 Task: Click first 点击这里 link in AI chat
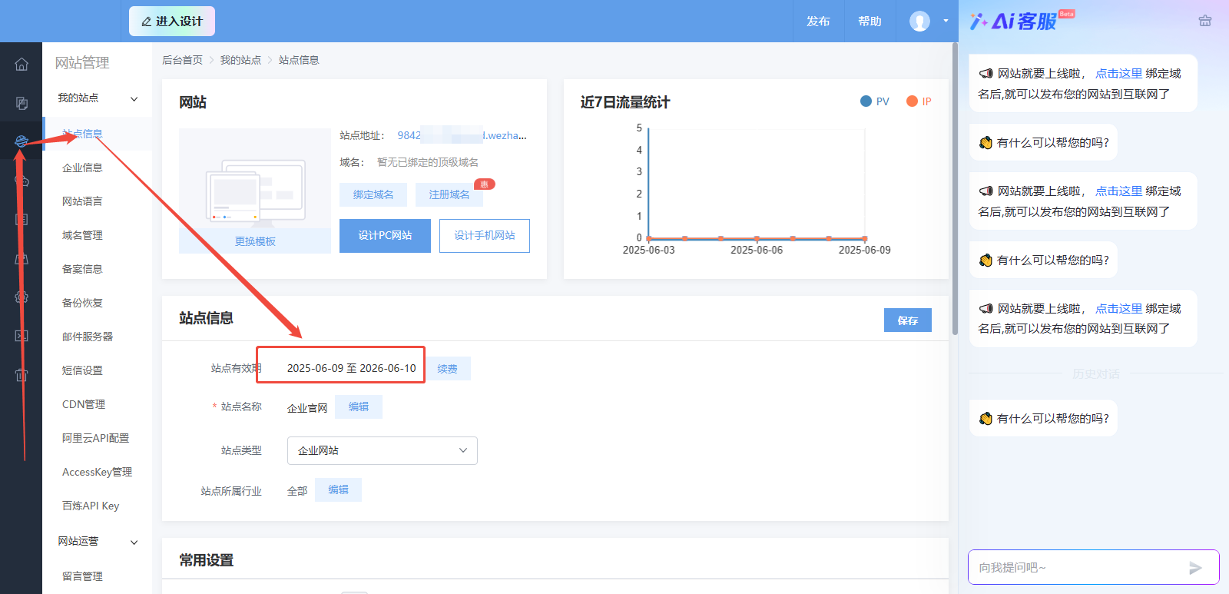pyautogui.click(x=1118, y=74)
